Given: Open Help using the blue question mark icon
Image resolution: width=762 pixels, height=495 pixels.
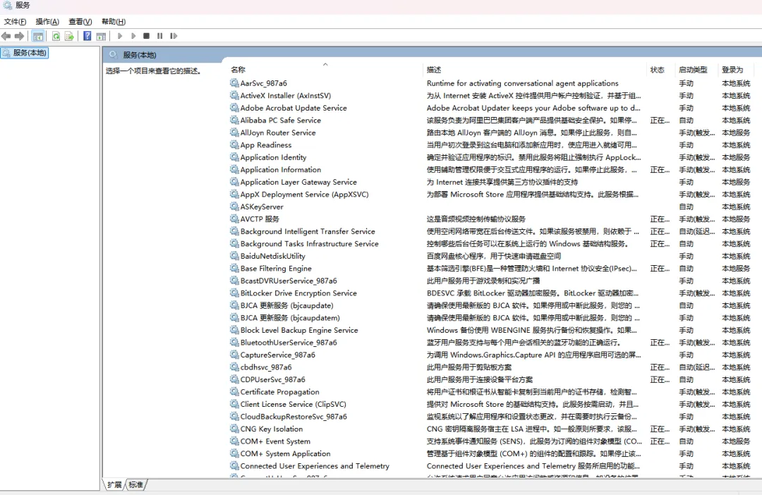Looking at the screenshot, I should point(87,36).
